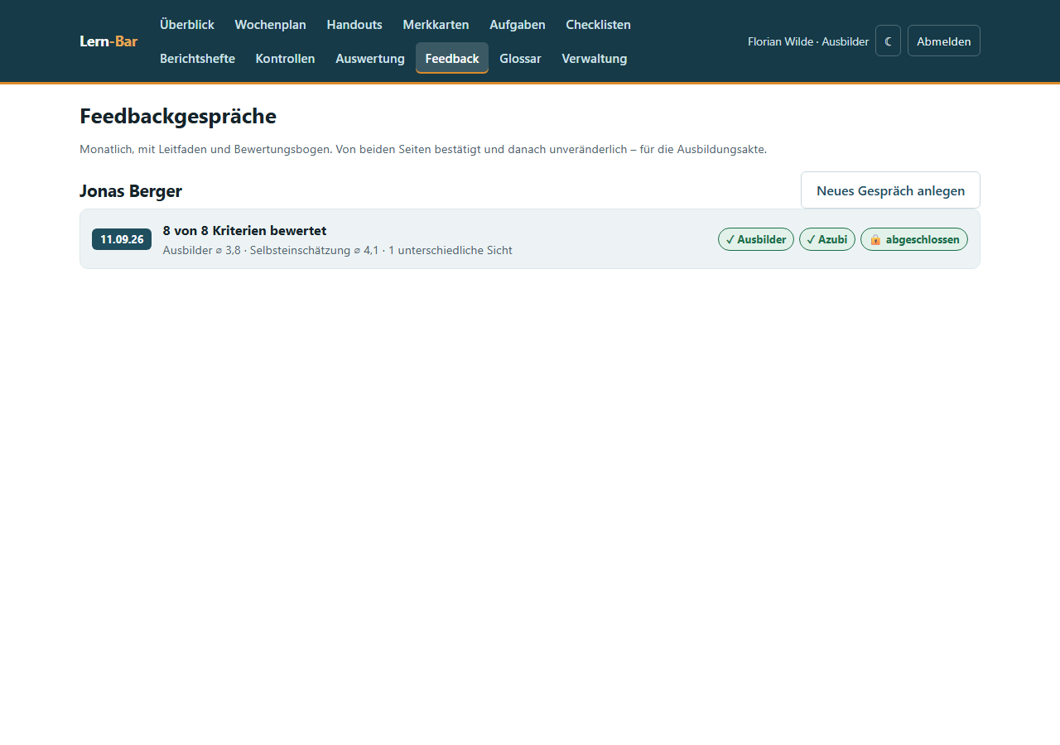1060x745 pixels.
Task: Switch to Merkkarten
Action: 436,25
